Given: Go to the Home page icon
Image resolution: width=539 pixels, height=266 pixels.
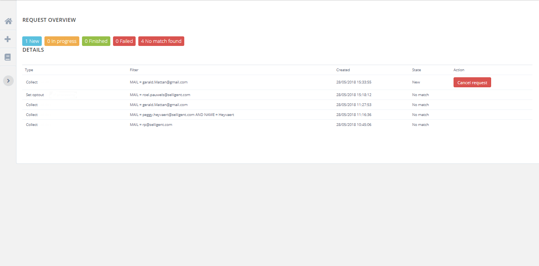Looking at the screenshot, I should (x=8, y=21).
